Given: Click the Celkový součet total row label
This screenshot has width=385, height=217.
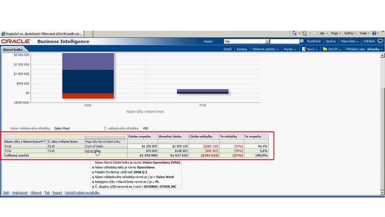Looking at the screenshot, I should pyautogui.click(x=16, y=156).
